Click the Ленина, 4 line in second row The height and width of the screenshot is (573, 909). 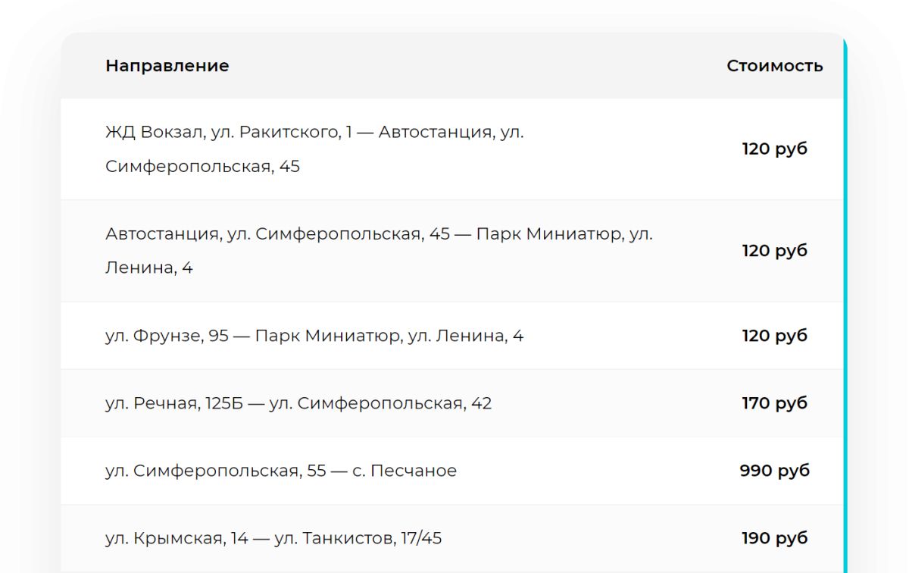(x=149, y=268)
